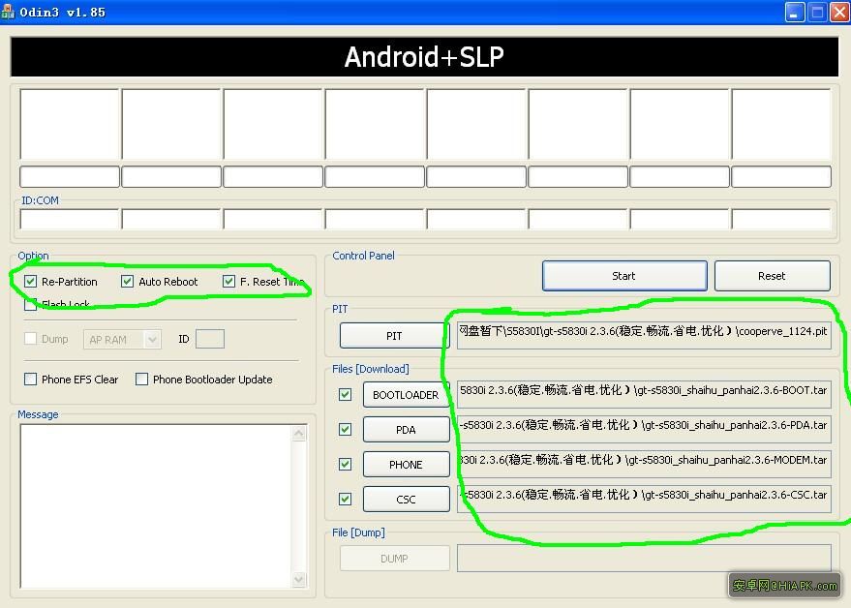Uncheck the BOOTLOADER file checkbox

(x=346, y=395)
